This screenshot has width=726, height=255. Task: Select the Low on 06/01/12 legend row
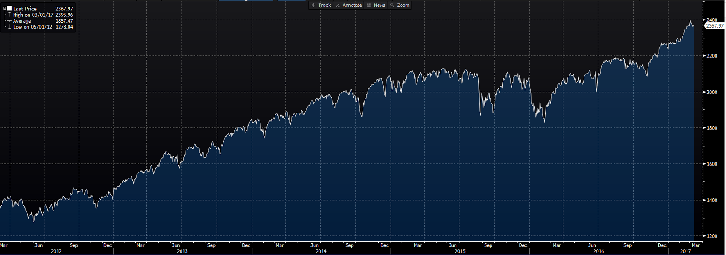pos(33,27)
